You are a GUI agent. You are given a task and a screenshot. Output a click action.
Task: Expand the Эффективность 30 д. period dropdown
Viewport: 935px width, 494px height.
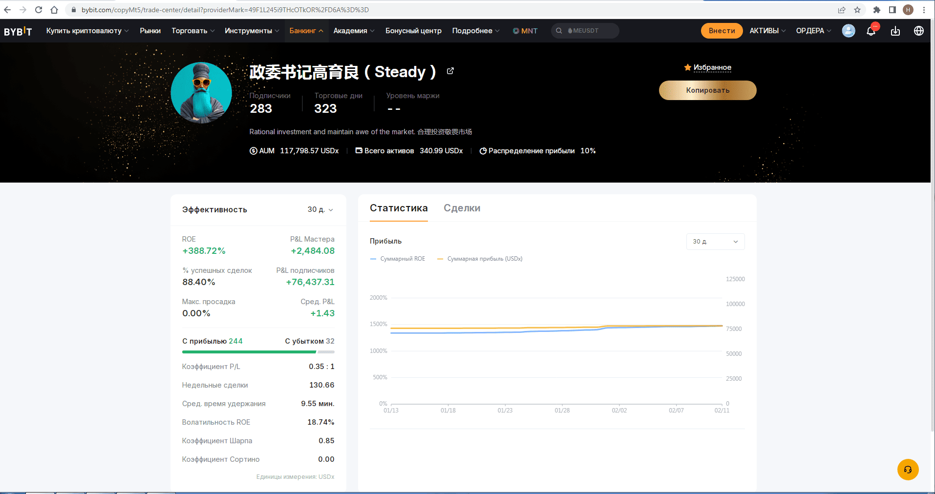pyautogui.click(x=320, y=209)
